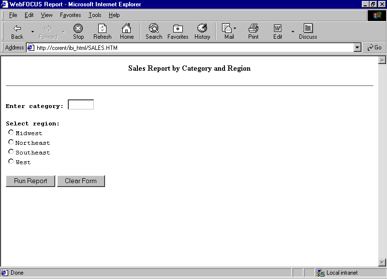Click the 'Done' status bar text
Viewport: 387px width, 279px height.
click(17, 273)
